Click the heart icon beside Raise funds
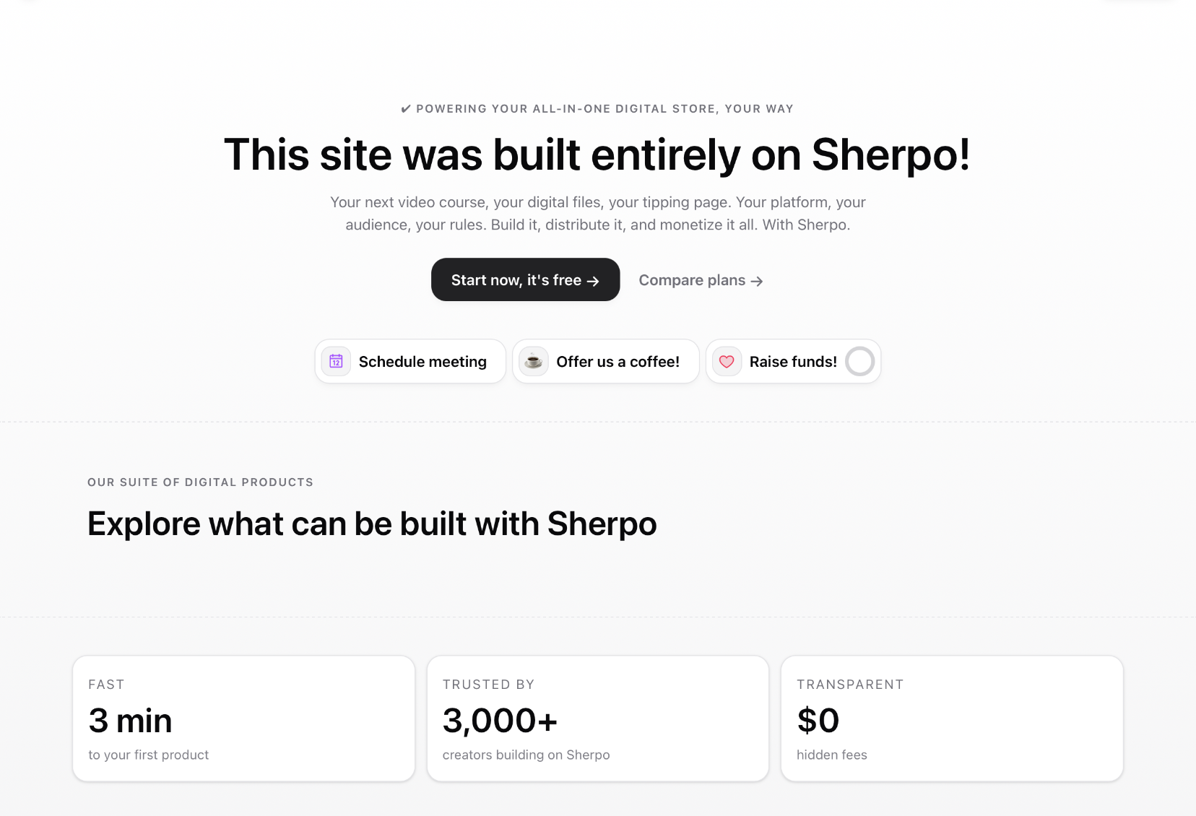Screen dimensions: 1196x816 tap(727, 361)
